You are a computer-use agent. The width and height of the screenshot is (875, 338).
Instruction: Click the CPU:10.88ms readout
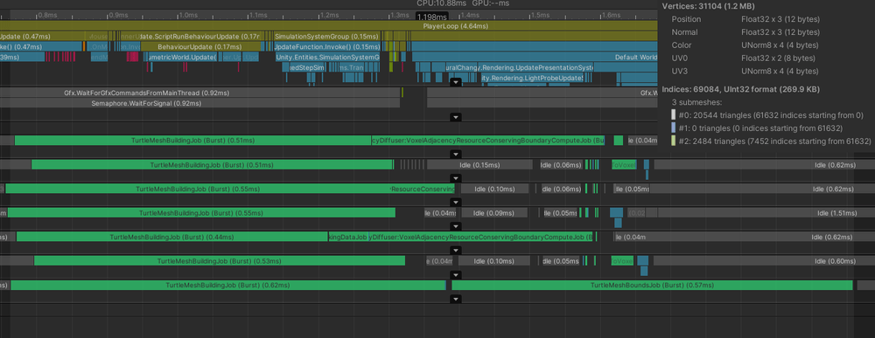pos(441,3)
